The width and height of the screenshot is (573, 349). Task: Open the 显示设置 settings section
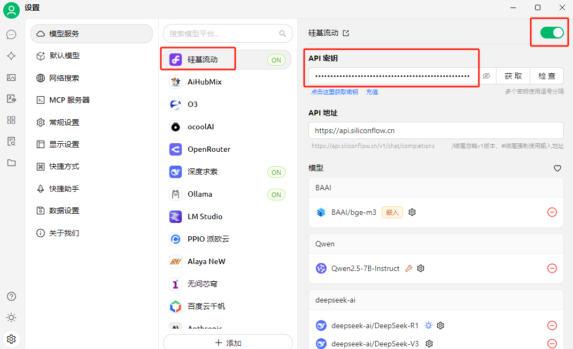(x=92, y=144)
